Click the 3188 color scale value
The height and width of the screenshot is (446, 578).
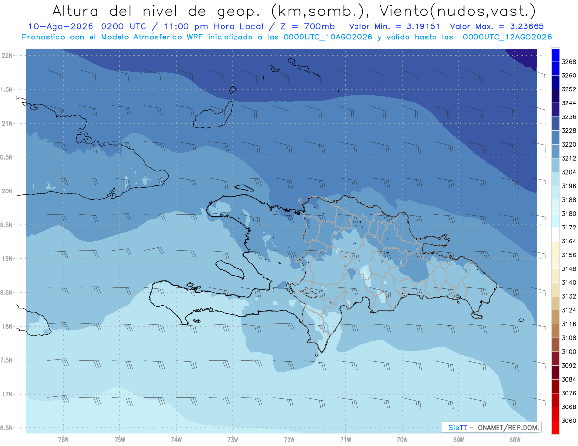[x=569, y=200]
